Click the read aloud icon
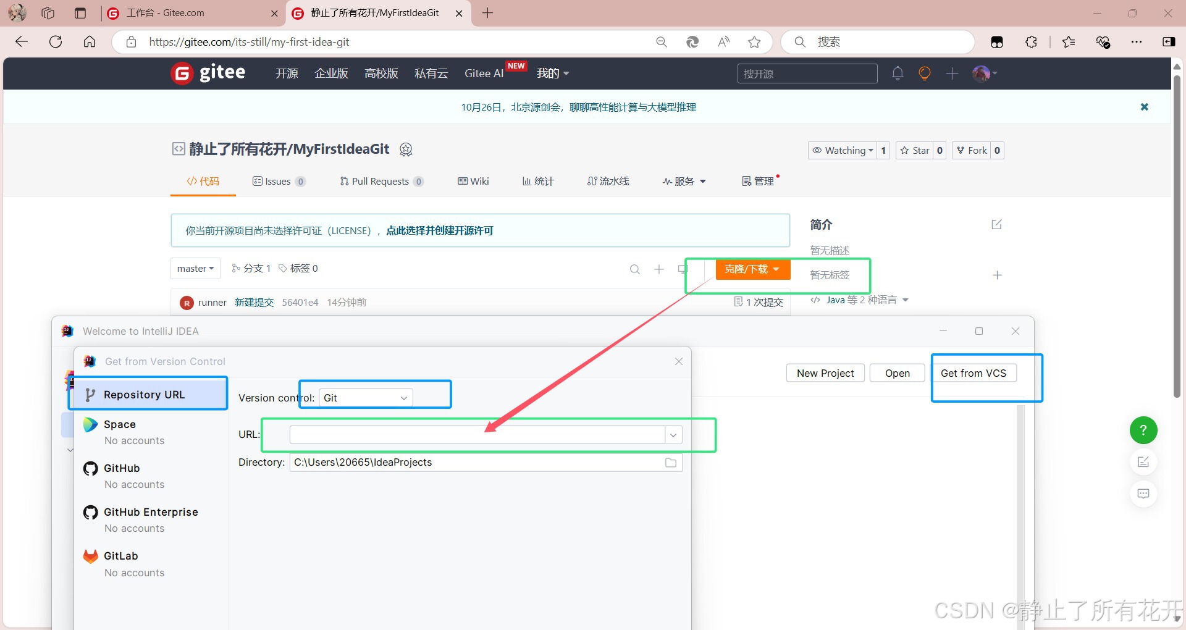This screenshot has height=630, width=1186. (x=723, y=41)
